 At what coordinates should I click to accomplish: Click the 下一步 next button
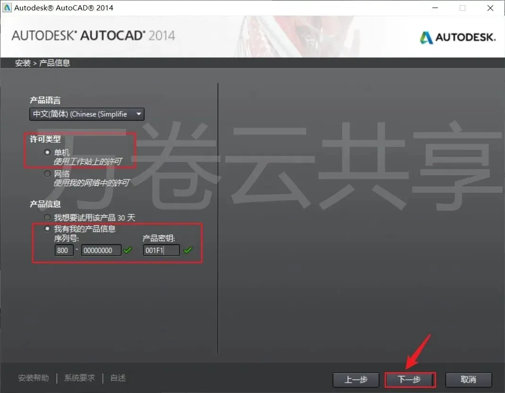click(x=410, y=380)
